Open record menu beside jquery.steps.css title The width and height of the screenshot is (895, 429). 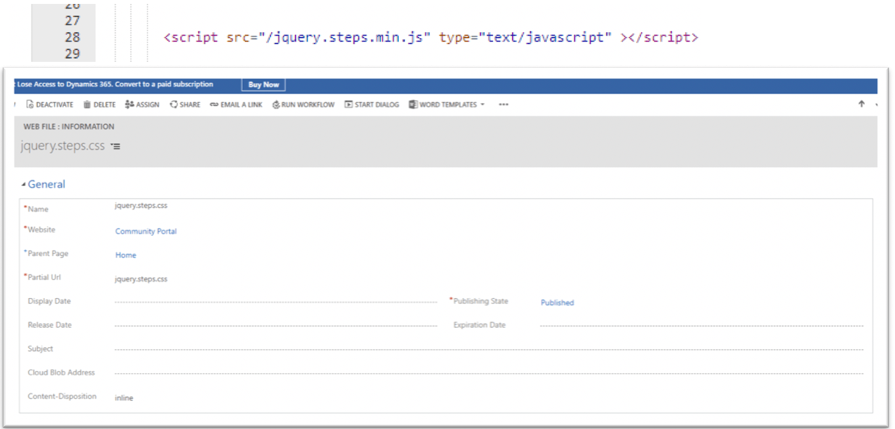(116, 147)
